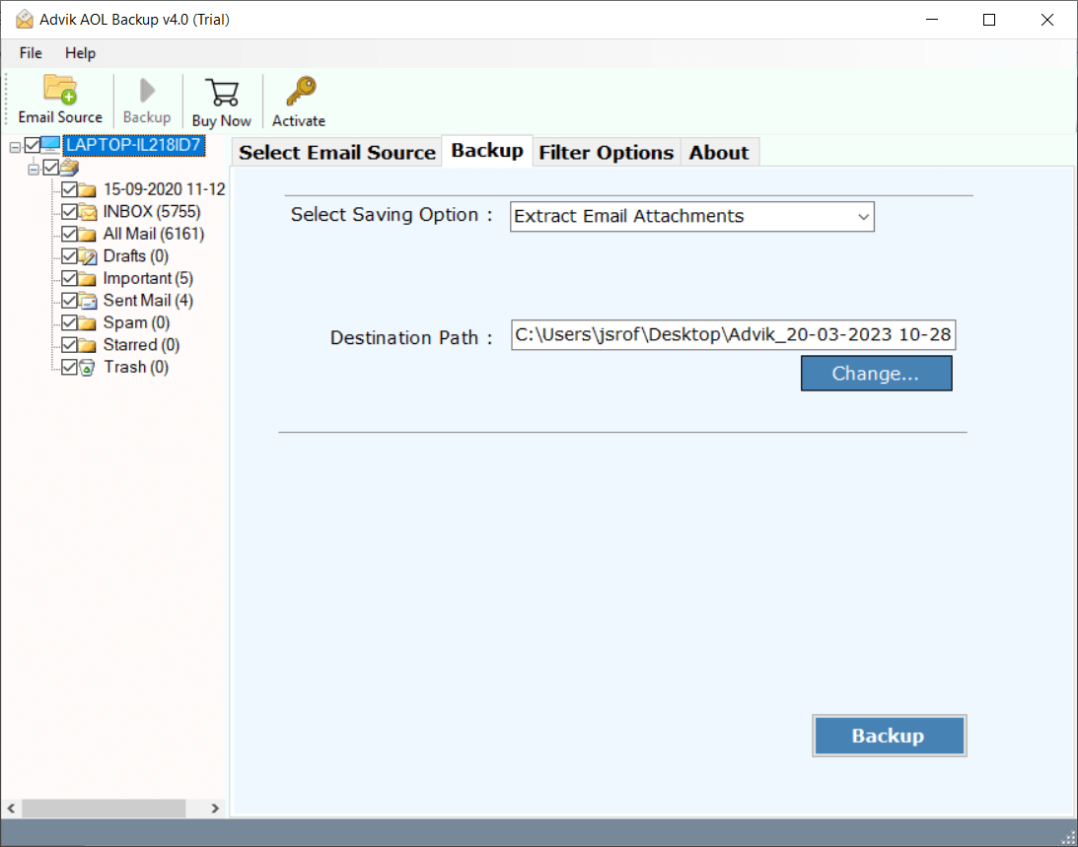The height and width of the screenshot is (847, 1078).
Task: Click the Drafts pencil folder icon
Action: [x=88, y=256]
